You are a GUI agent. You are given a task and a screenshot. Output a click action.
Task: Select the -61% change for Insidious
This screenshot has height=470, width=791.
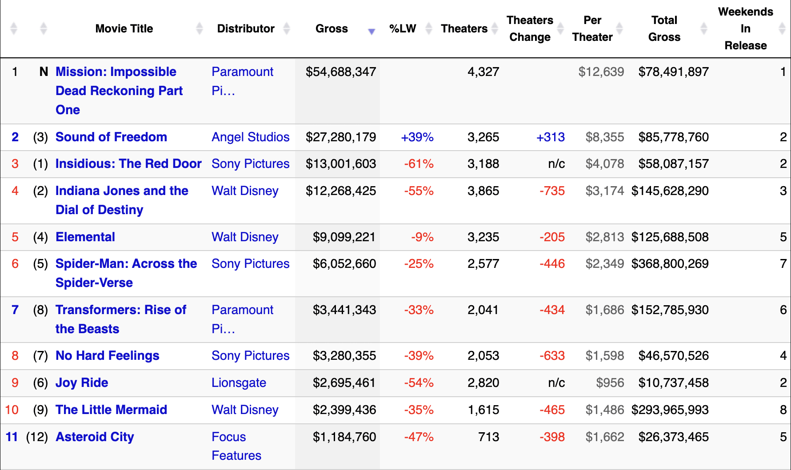coord(419,164)
